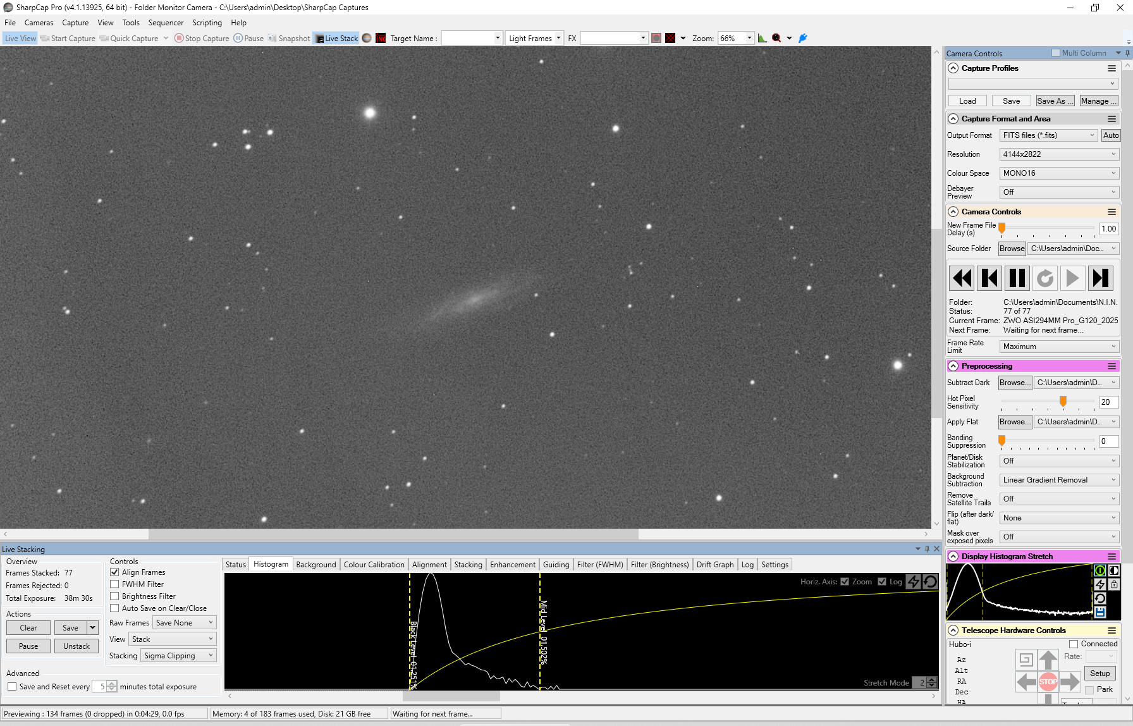Click the Snapshot toolbar button
Screen dimensions: 1133x726
click(289, 39)
